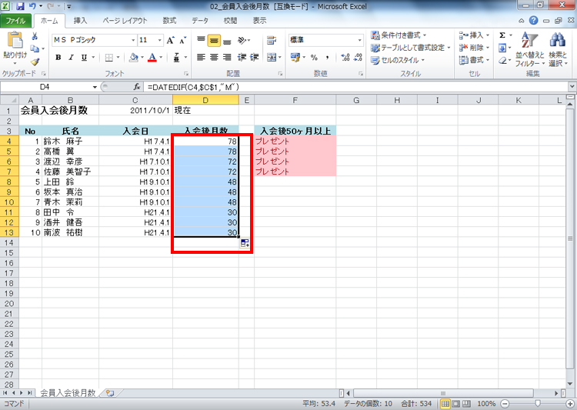Viewport: 577px width, 410px height.
Task: Click the Increase Font Size icon
Action: point(170,40)
